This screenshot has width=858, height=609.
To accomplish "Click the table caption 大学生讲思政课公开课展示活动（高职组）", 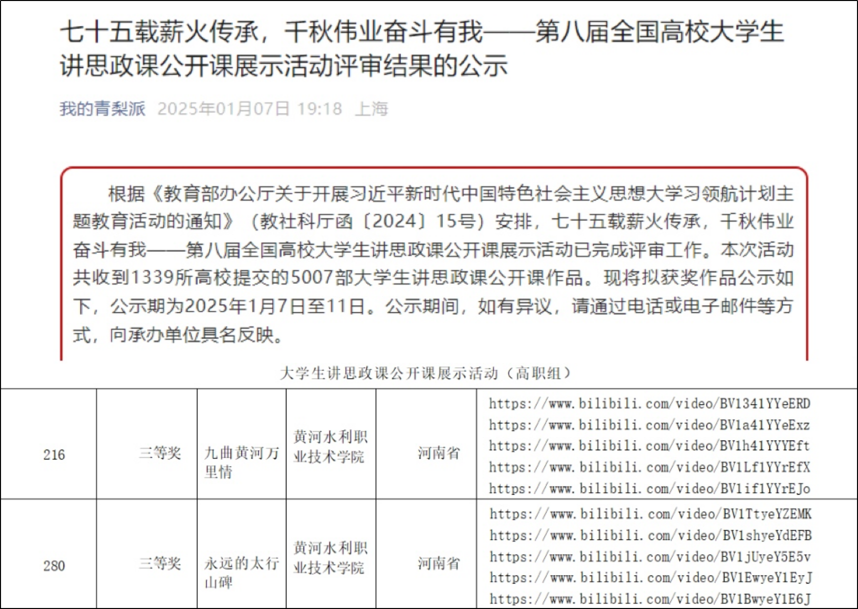I will (425, 373).
